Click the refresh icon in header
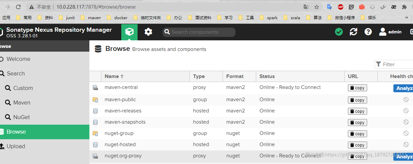Screen dimensions: 413x164 [354, 32]
